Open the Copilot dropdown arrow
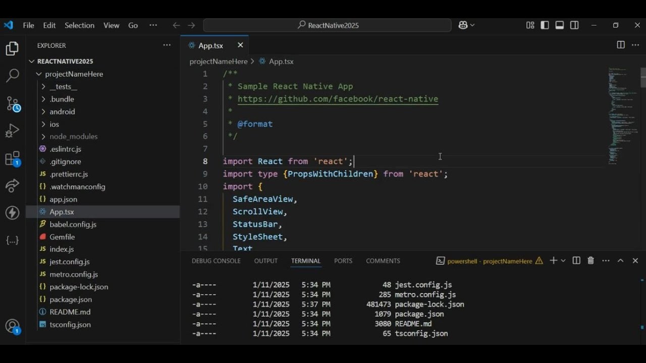The width and height of the screenshot is (646, 363). [x=472, y=25]
